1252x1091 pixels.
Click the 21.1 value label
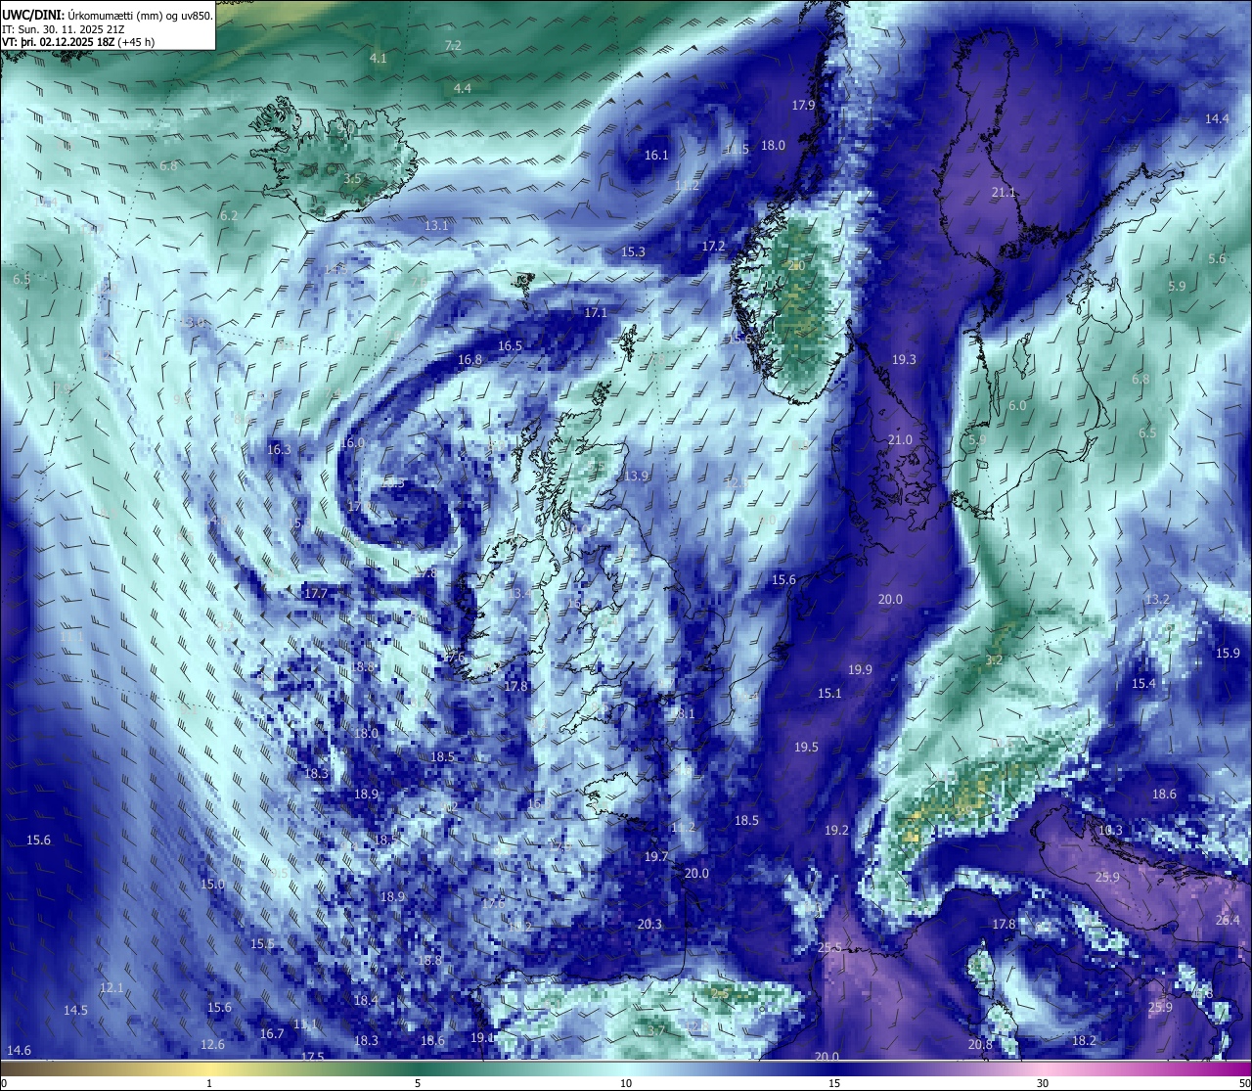pos(1004,192)
